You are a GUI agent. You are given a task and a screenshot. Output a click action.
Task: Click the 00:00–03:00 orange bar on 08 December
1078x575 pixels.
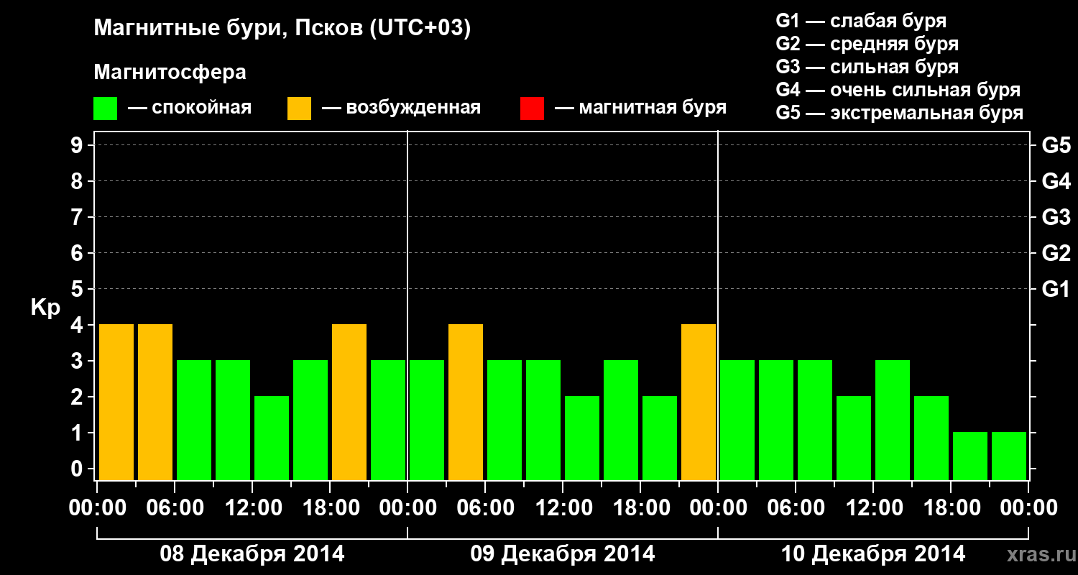click(x=116, y=402)
